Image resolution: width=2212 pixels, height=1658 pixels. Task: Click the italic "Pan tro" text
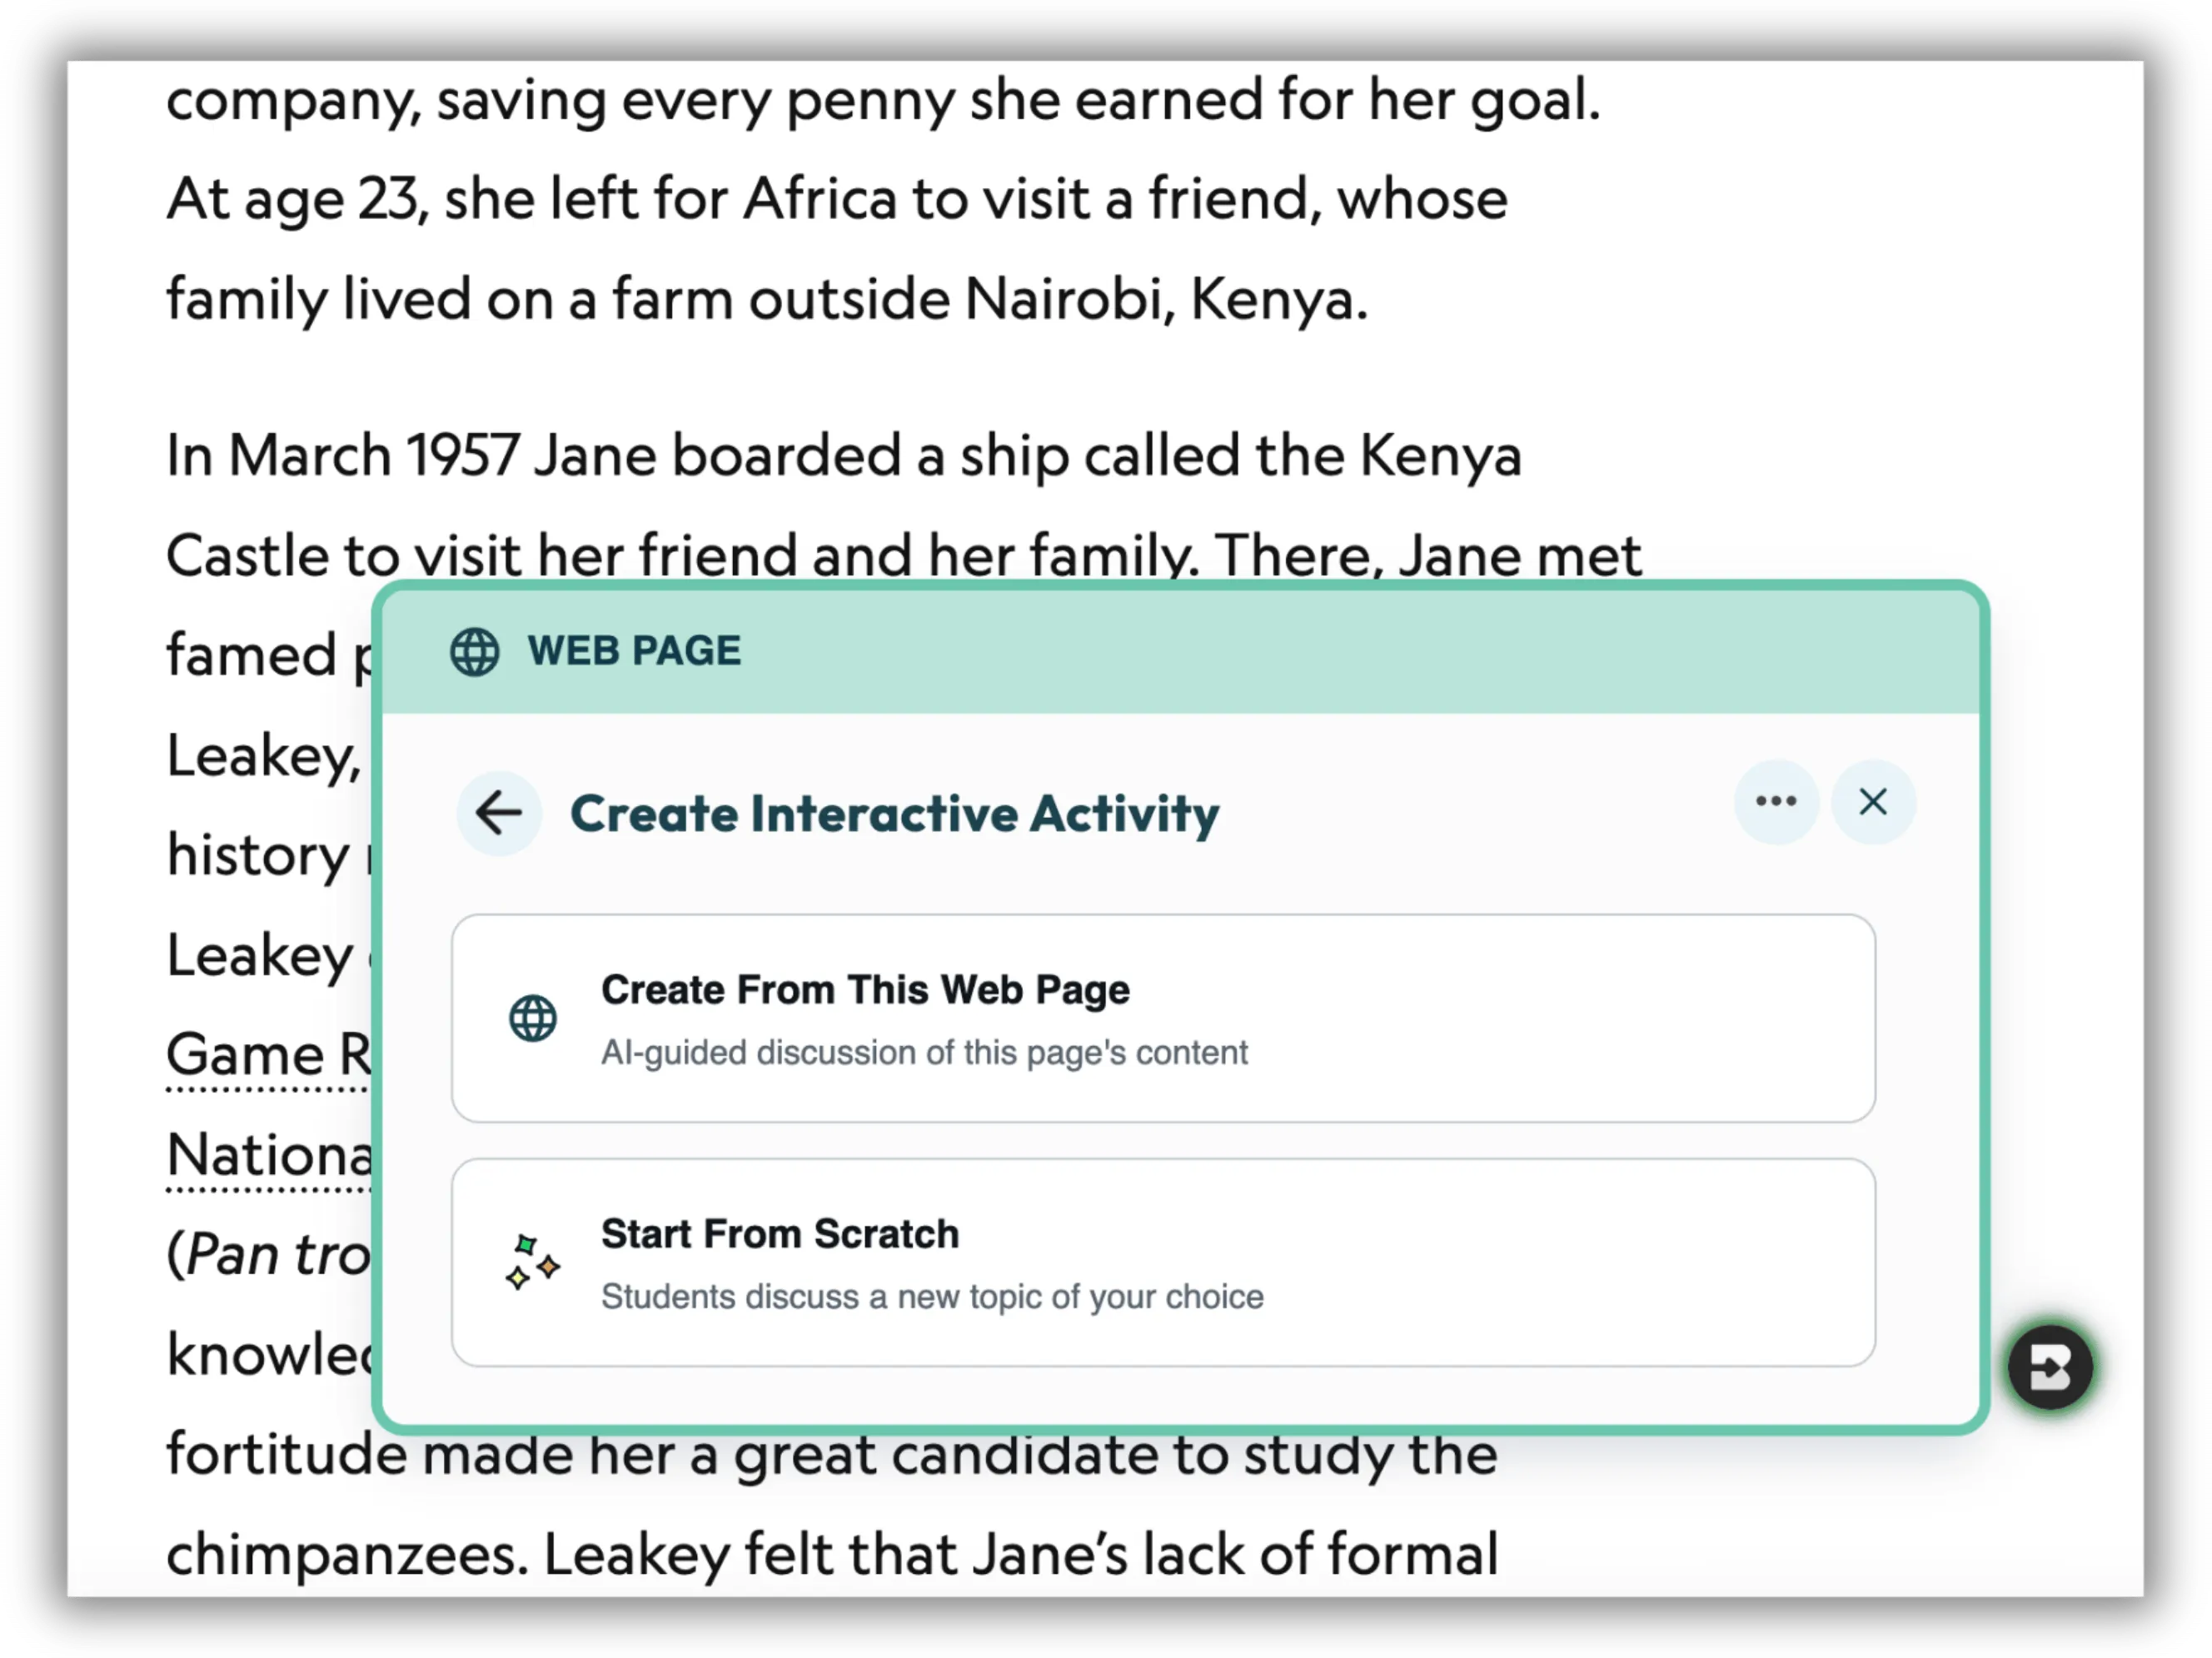(x=278, y=1255)
